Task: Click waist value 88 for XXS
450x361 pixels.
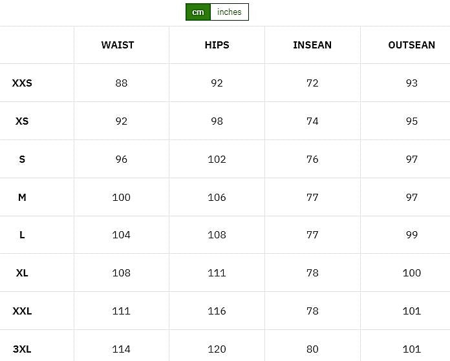Action: coord(122,83)
